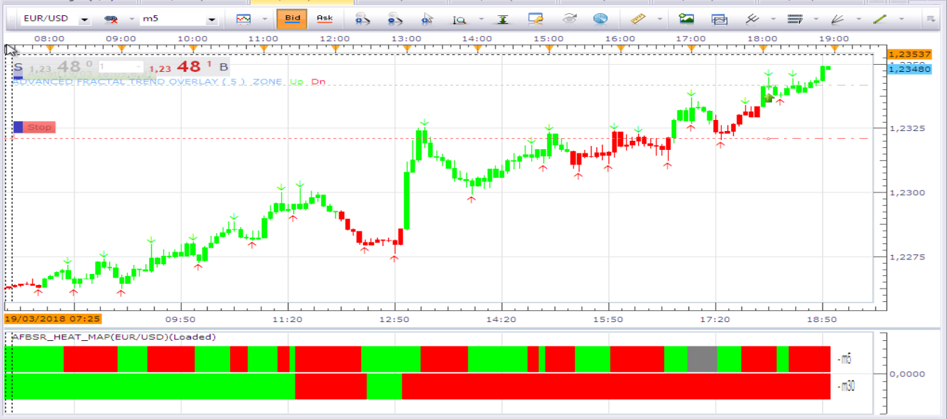Open the EUR/USD instrument dropdown

tap(84, 20)
